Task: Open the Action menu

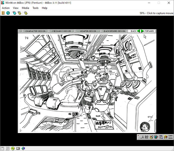Action: point(6,8)
